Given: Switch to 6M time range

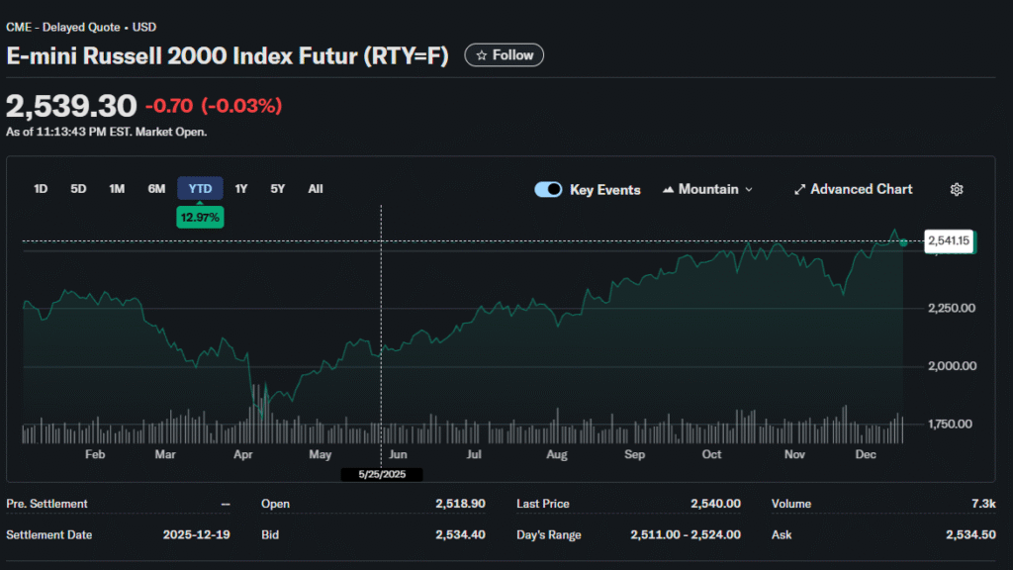Looking at the screenshot, I should [156, 189].
